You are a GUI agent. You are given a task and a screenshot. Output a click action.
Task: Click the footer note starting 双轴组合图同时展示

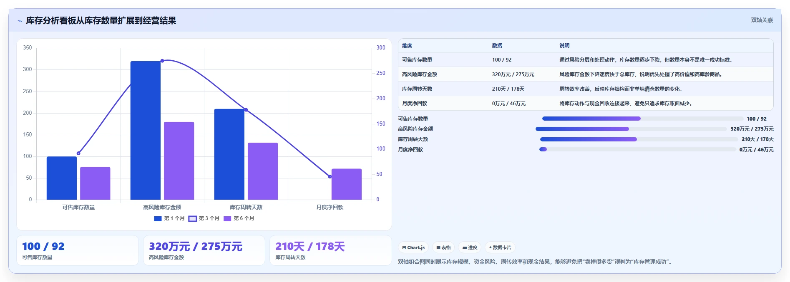(x=536, y=262)
